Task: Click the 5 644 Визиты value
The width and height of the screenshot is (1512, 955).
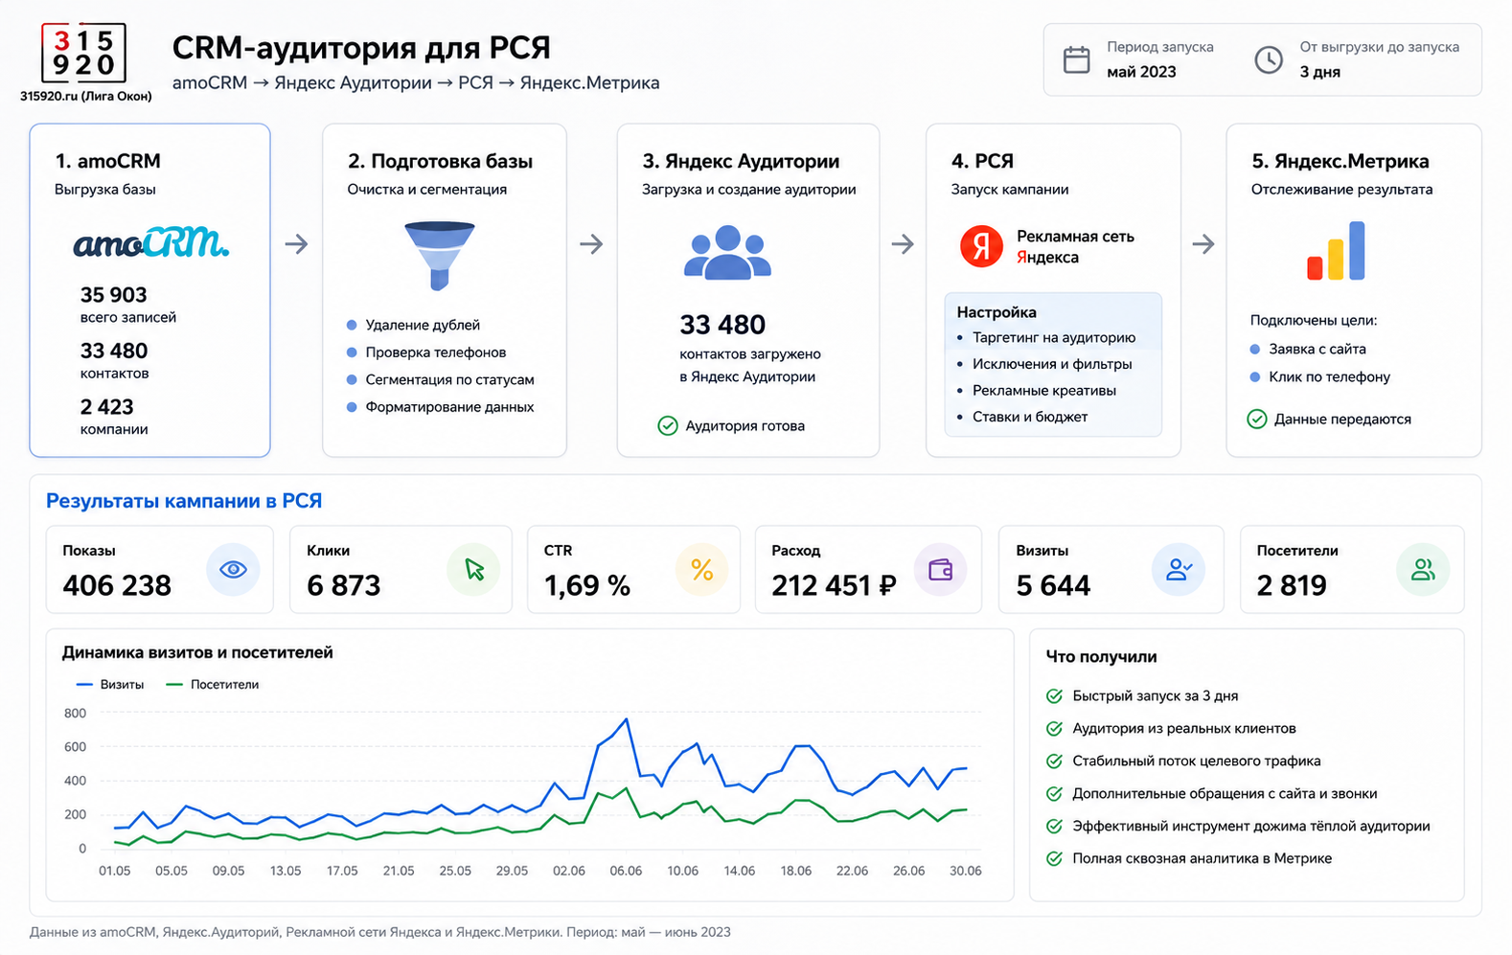Action: coord(1053,585)
